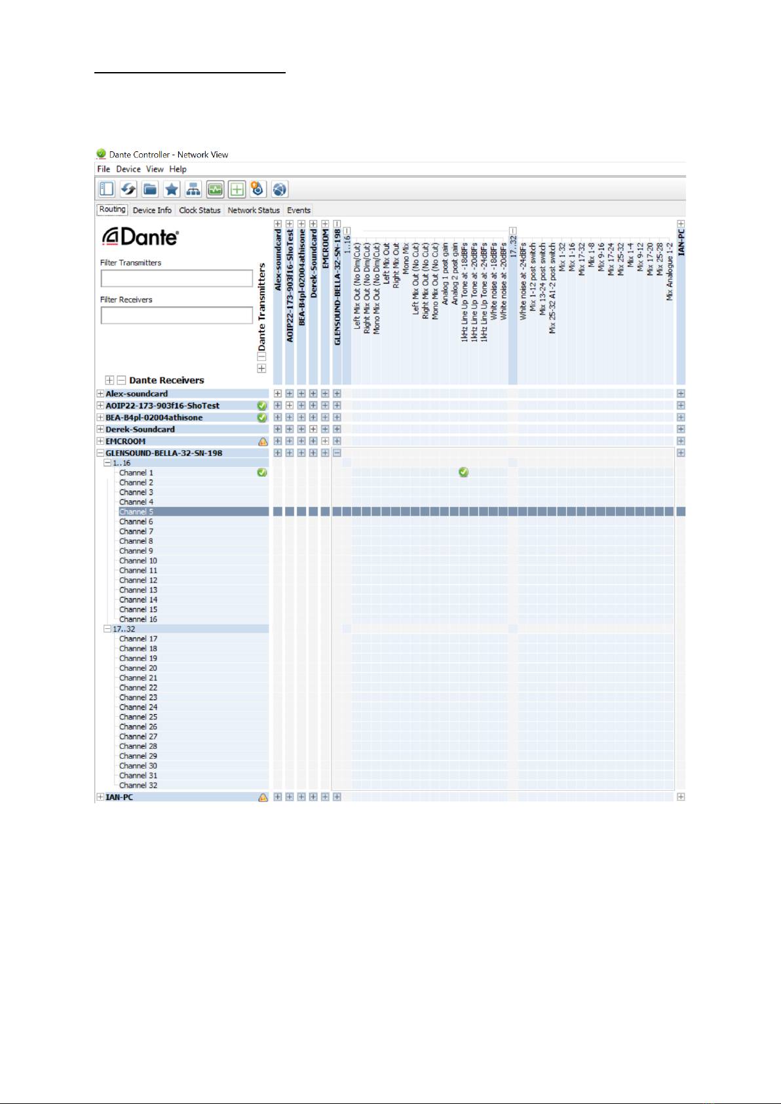The height and width of the screenshot is (1104, 781).
Task: Click the reload device information arrows icon
Action: (128, 189)
